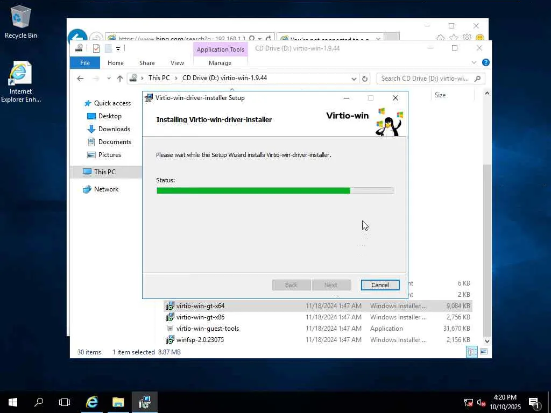The width and height of the screenshot is (551, 413).
Task: Expand the address bar history dropdown
Action: (x=354, y=79)
